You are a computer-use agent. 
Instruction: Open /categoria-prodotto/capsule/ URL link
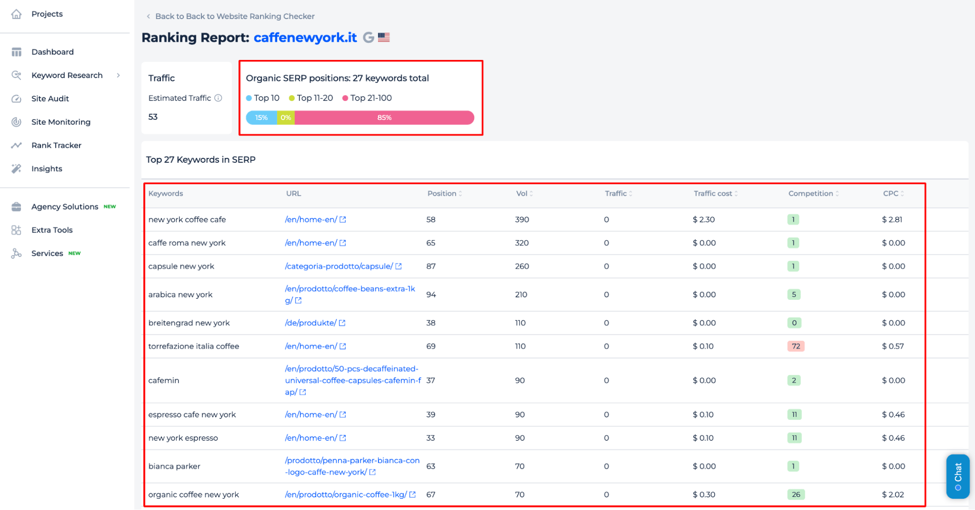pyautogui.click(x=339, y=267)
